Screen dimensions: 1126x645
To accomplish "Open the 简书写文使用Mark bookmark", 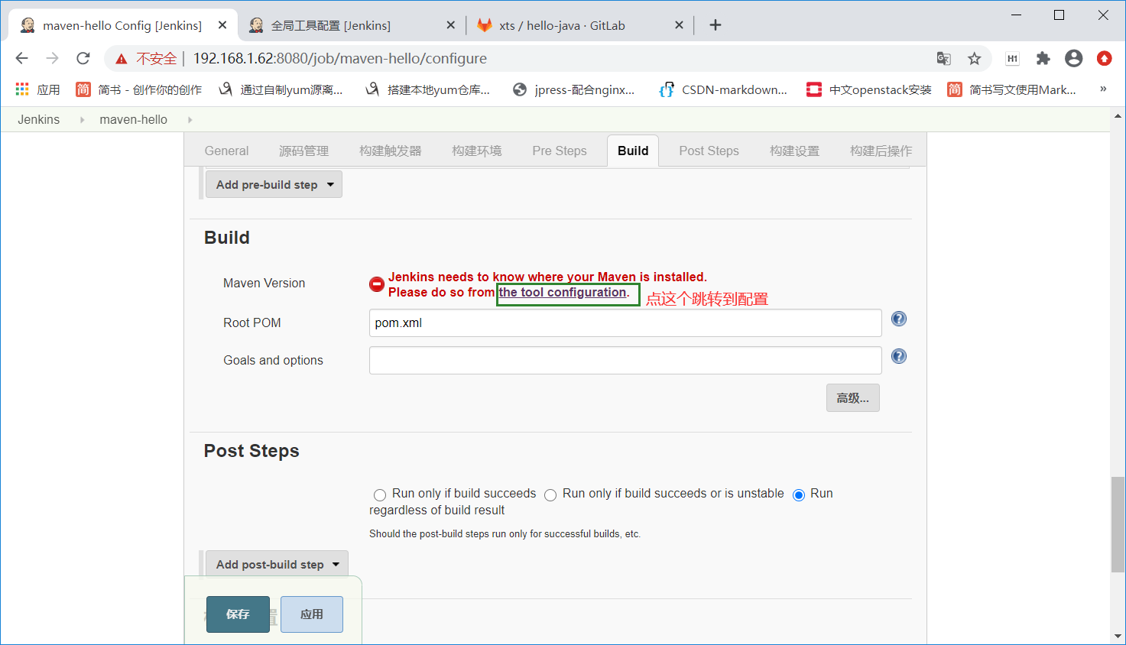I will click(x=1011, y=89).
